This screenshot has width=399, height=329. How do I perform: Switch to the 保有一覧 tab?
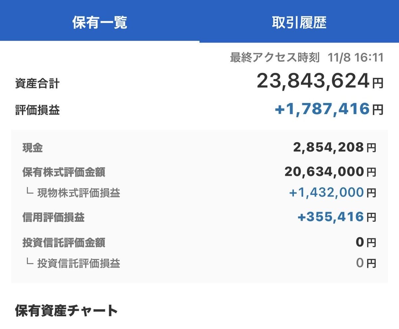[x=100, y=22]
